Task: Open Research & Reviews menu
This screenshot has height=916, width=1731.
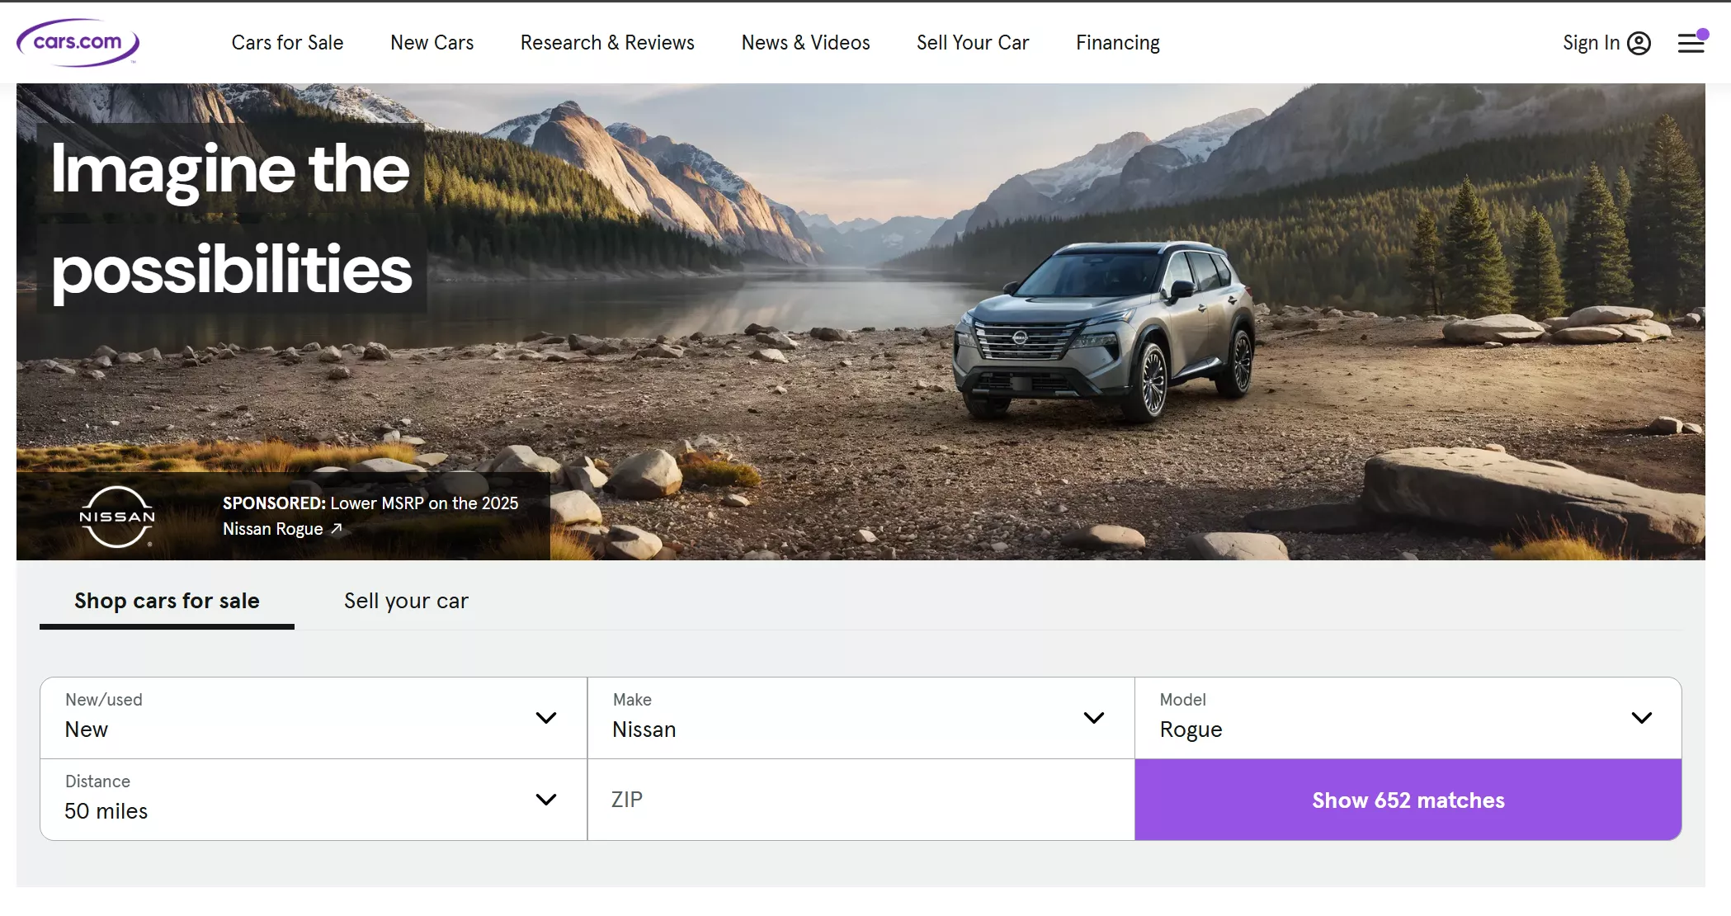Action: pos(607,43)
